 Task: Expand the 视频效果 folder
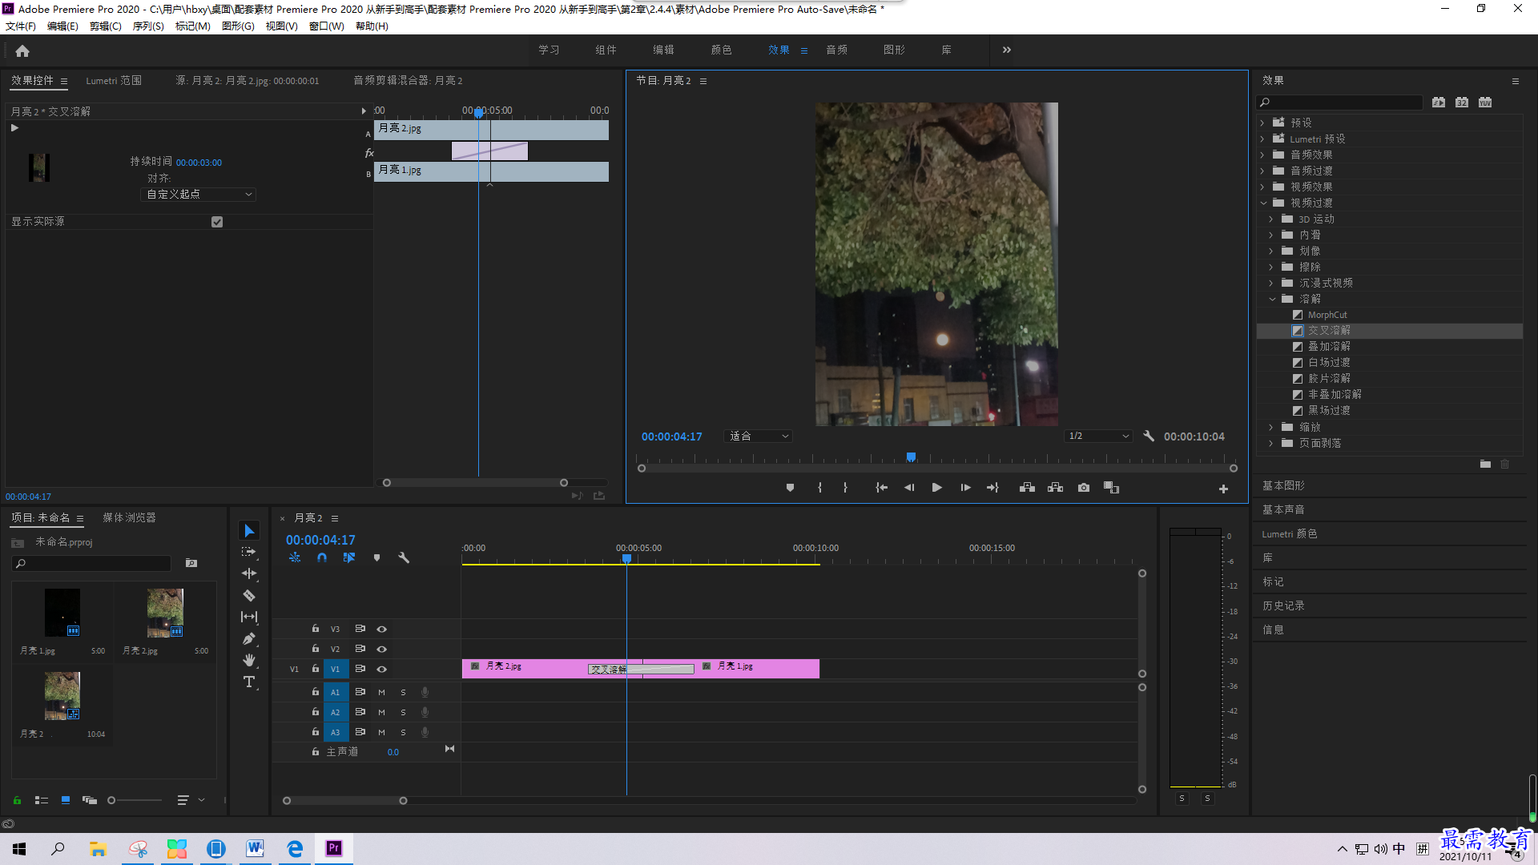point(1262,187)
